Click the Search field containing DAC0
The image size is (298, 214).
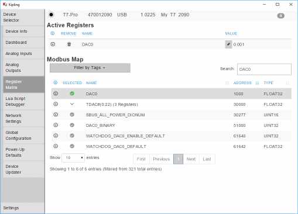pyautogui.click(x=264, y=69)
